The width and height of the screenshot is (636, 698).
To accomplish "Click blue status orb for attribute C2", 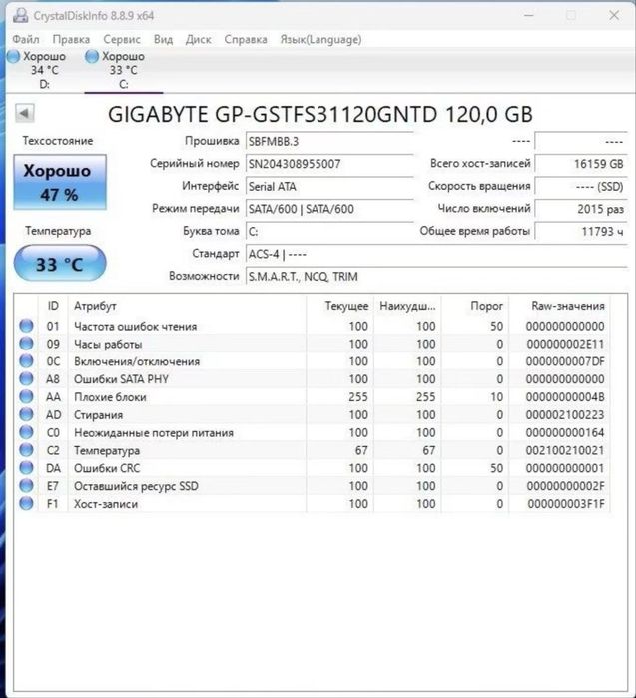I will (x=26, y=450).
